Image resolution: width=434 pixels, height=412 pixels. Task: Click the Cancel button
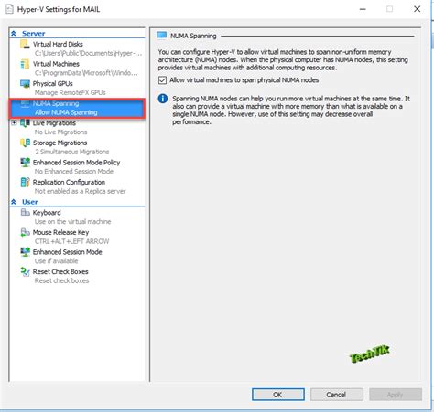coord(337,395)
